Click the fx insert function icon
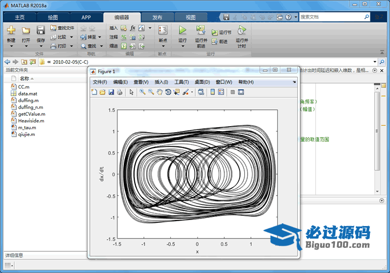Viewport: 390px width, 273px height. pyautogui.click(x=133, y=28)
